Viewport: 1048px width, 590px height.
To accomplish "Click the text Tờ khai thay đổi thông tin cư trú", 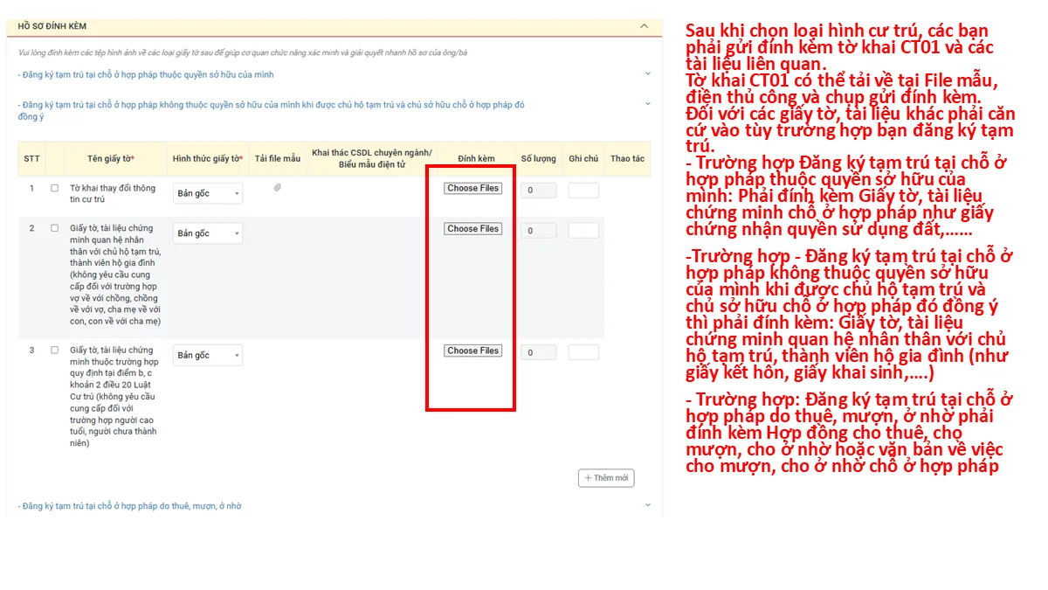I will 113,193.
